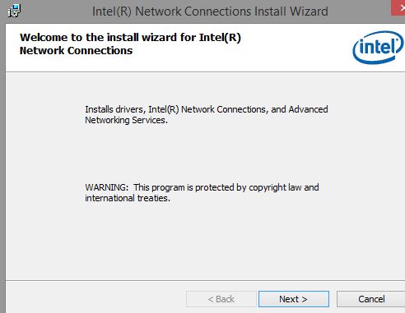Go to previous step with < Back

pyautogui.click(x=221, y=299)
